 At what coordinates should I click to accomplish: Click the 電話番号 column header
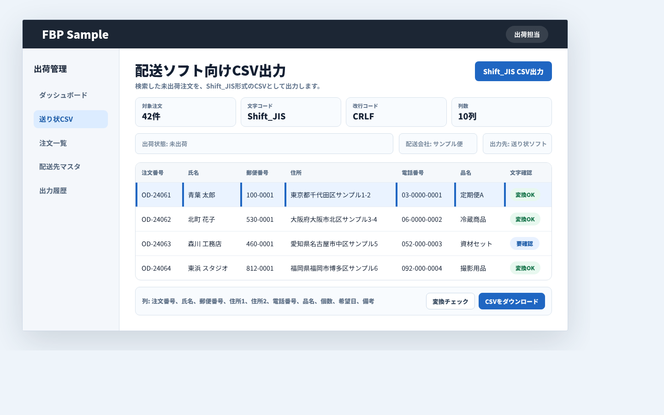click(x=413, y=173)
